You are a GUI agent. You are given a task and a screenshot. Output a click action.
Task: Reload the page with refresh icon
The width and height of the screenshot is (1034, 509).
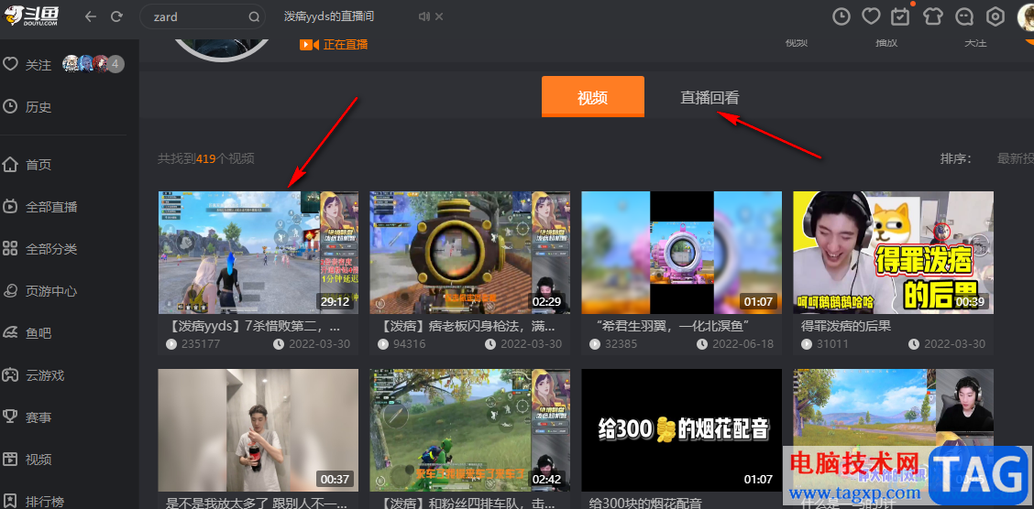tap(116, 17)
